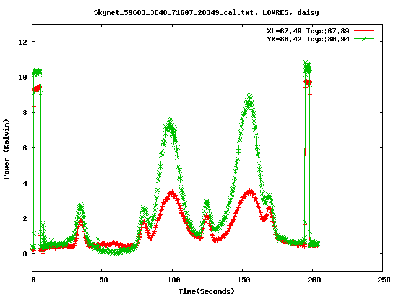The width and height of the screenshot is (396, 297).
Task: Click the y-axis tick label '12'
Action: [22, 42]
